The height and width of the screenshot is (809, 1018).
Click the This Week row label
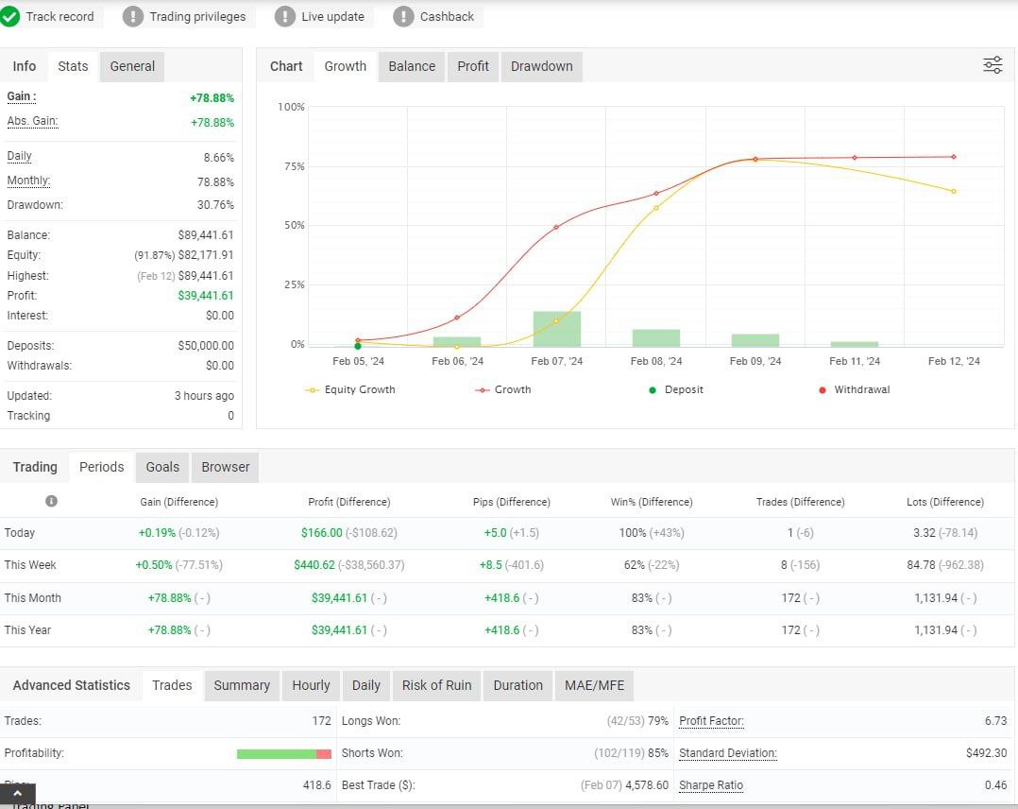click(x=30, y=565)
